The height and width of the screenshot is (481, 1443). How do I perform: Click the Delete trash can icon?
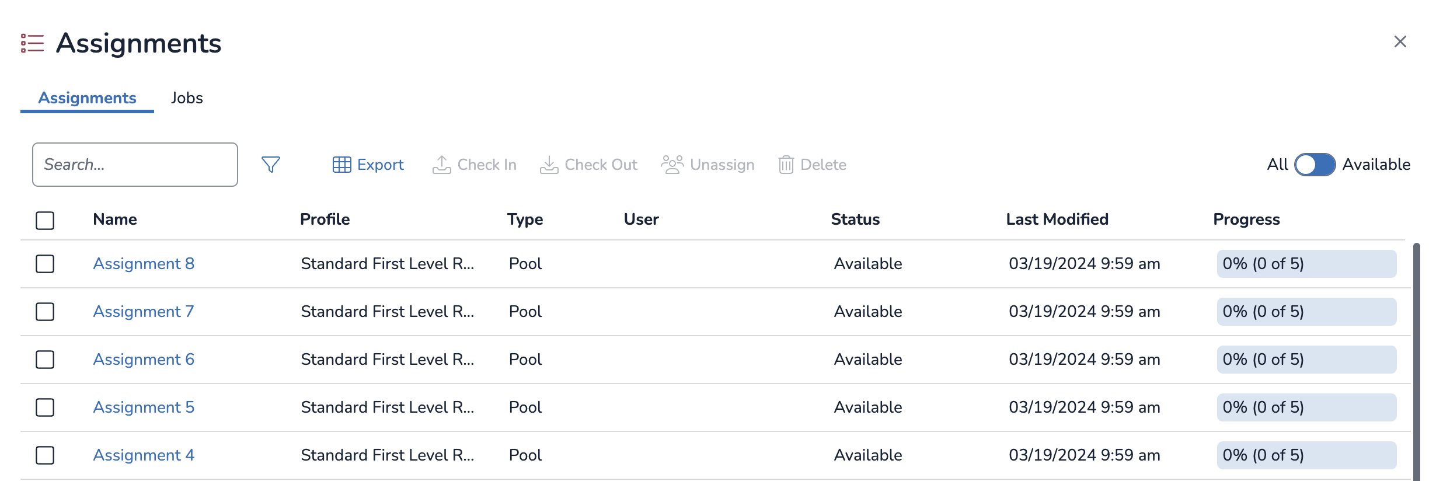[786, 165]
